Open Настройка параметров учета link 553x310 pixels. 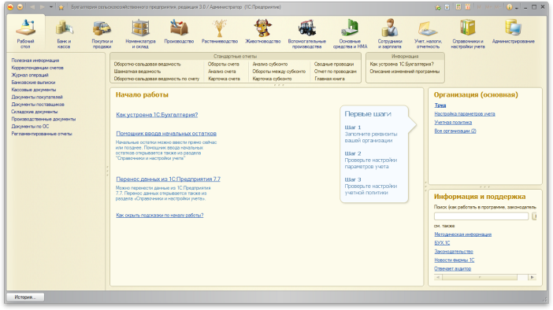click(x=465, y=114)
